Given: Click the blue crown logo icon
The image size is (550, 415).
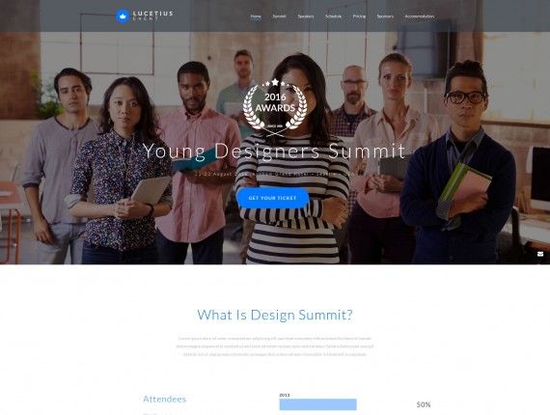Looking at the screenshot, I should tap(123, 15).
